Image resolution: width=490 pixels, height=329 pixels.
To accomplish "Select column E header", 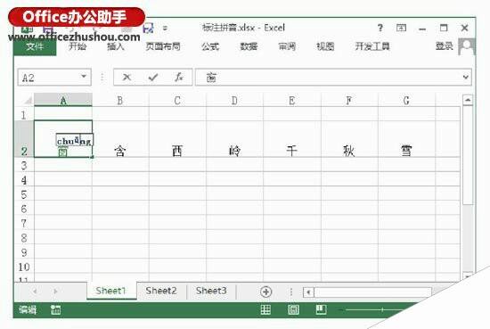I will [x=292, y=101].
